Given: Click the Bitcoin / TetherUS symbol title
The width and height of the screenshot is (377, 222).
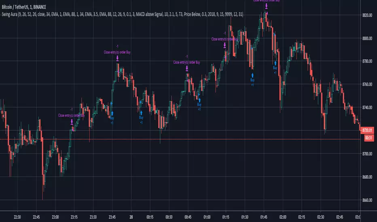Looking at the screenshot, I should point(24,7).
